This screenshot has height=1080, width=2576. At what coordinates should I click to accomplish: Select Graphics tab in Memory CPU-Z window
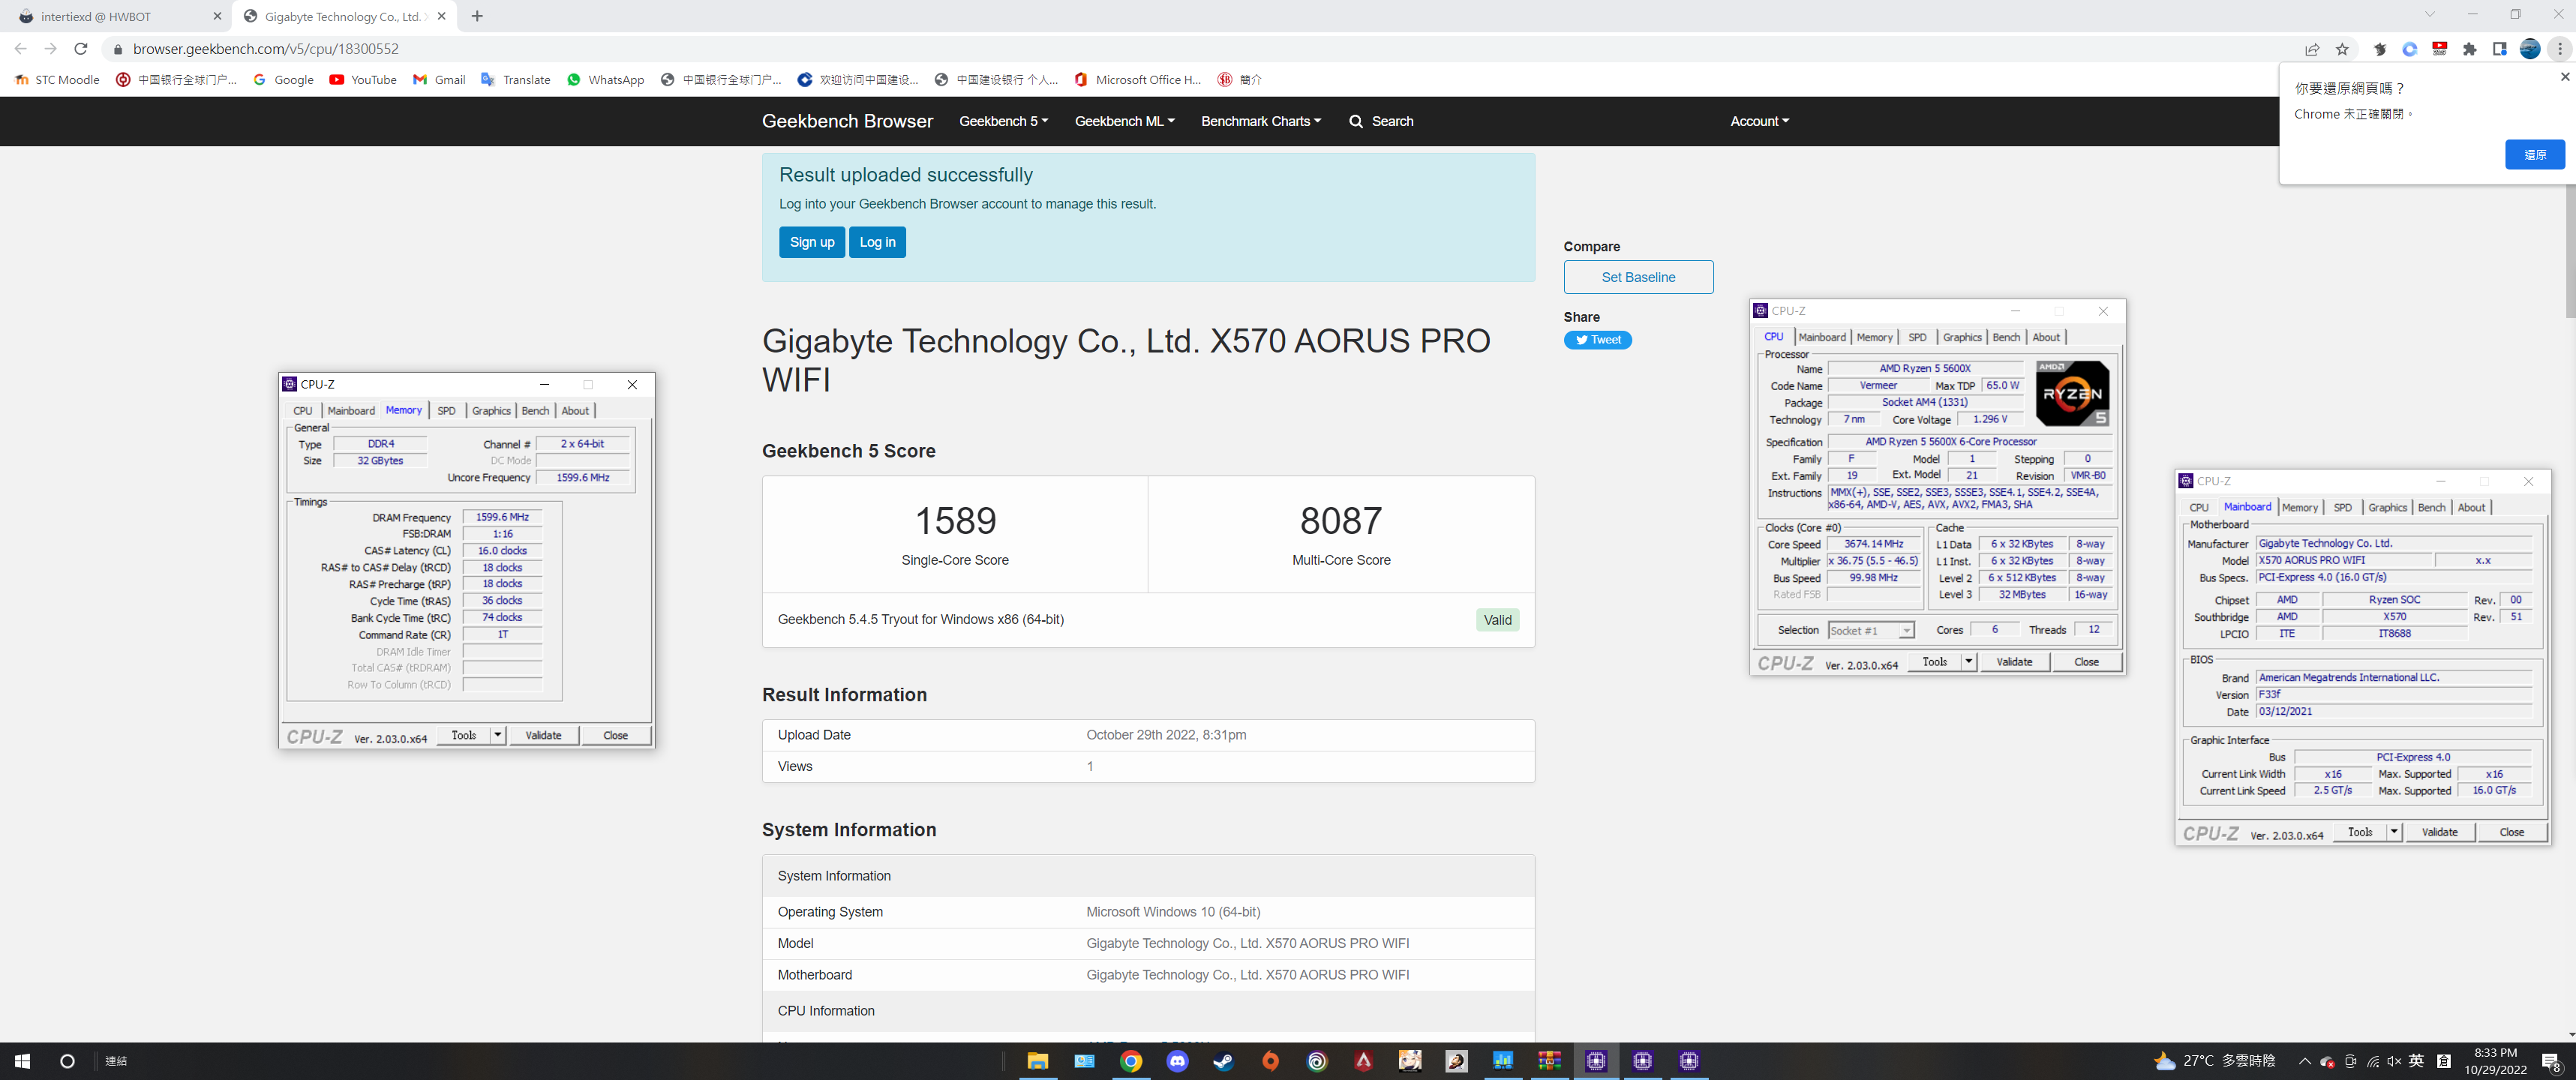click(x=491, y=411)
